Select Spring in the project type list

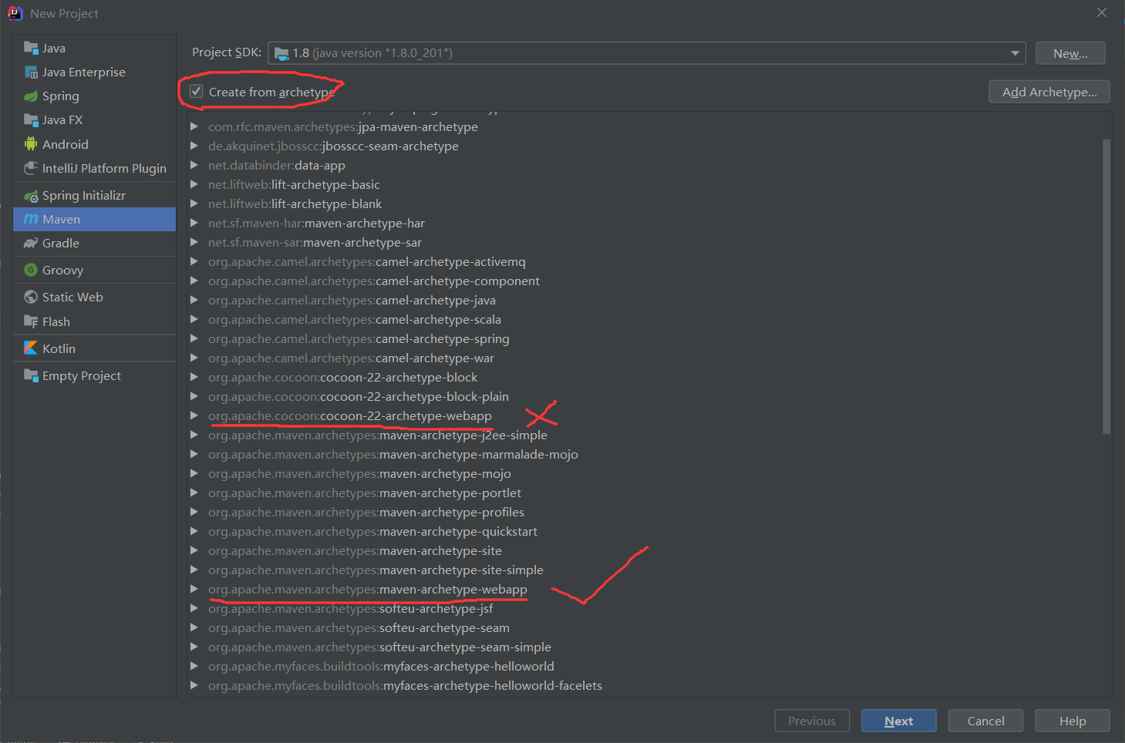(x=95, y=96)
